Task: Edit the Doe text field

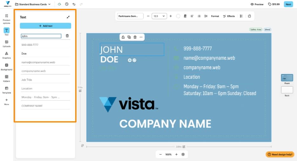Action: tap(45, 53)
